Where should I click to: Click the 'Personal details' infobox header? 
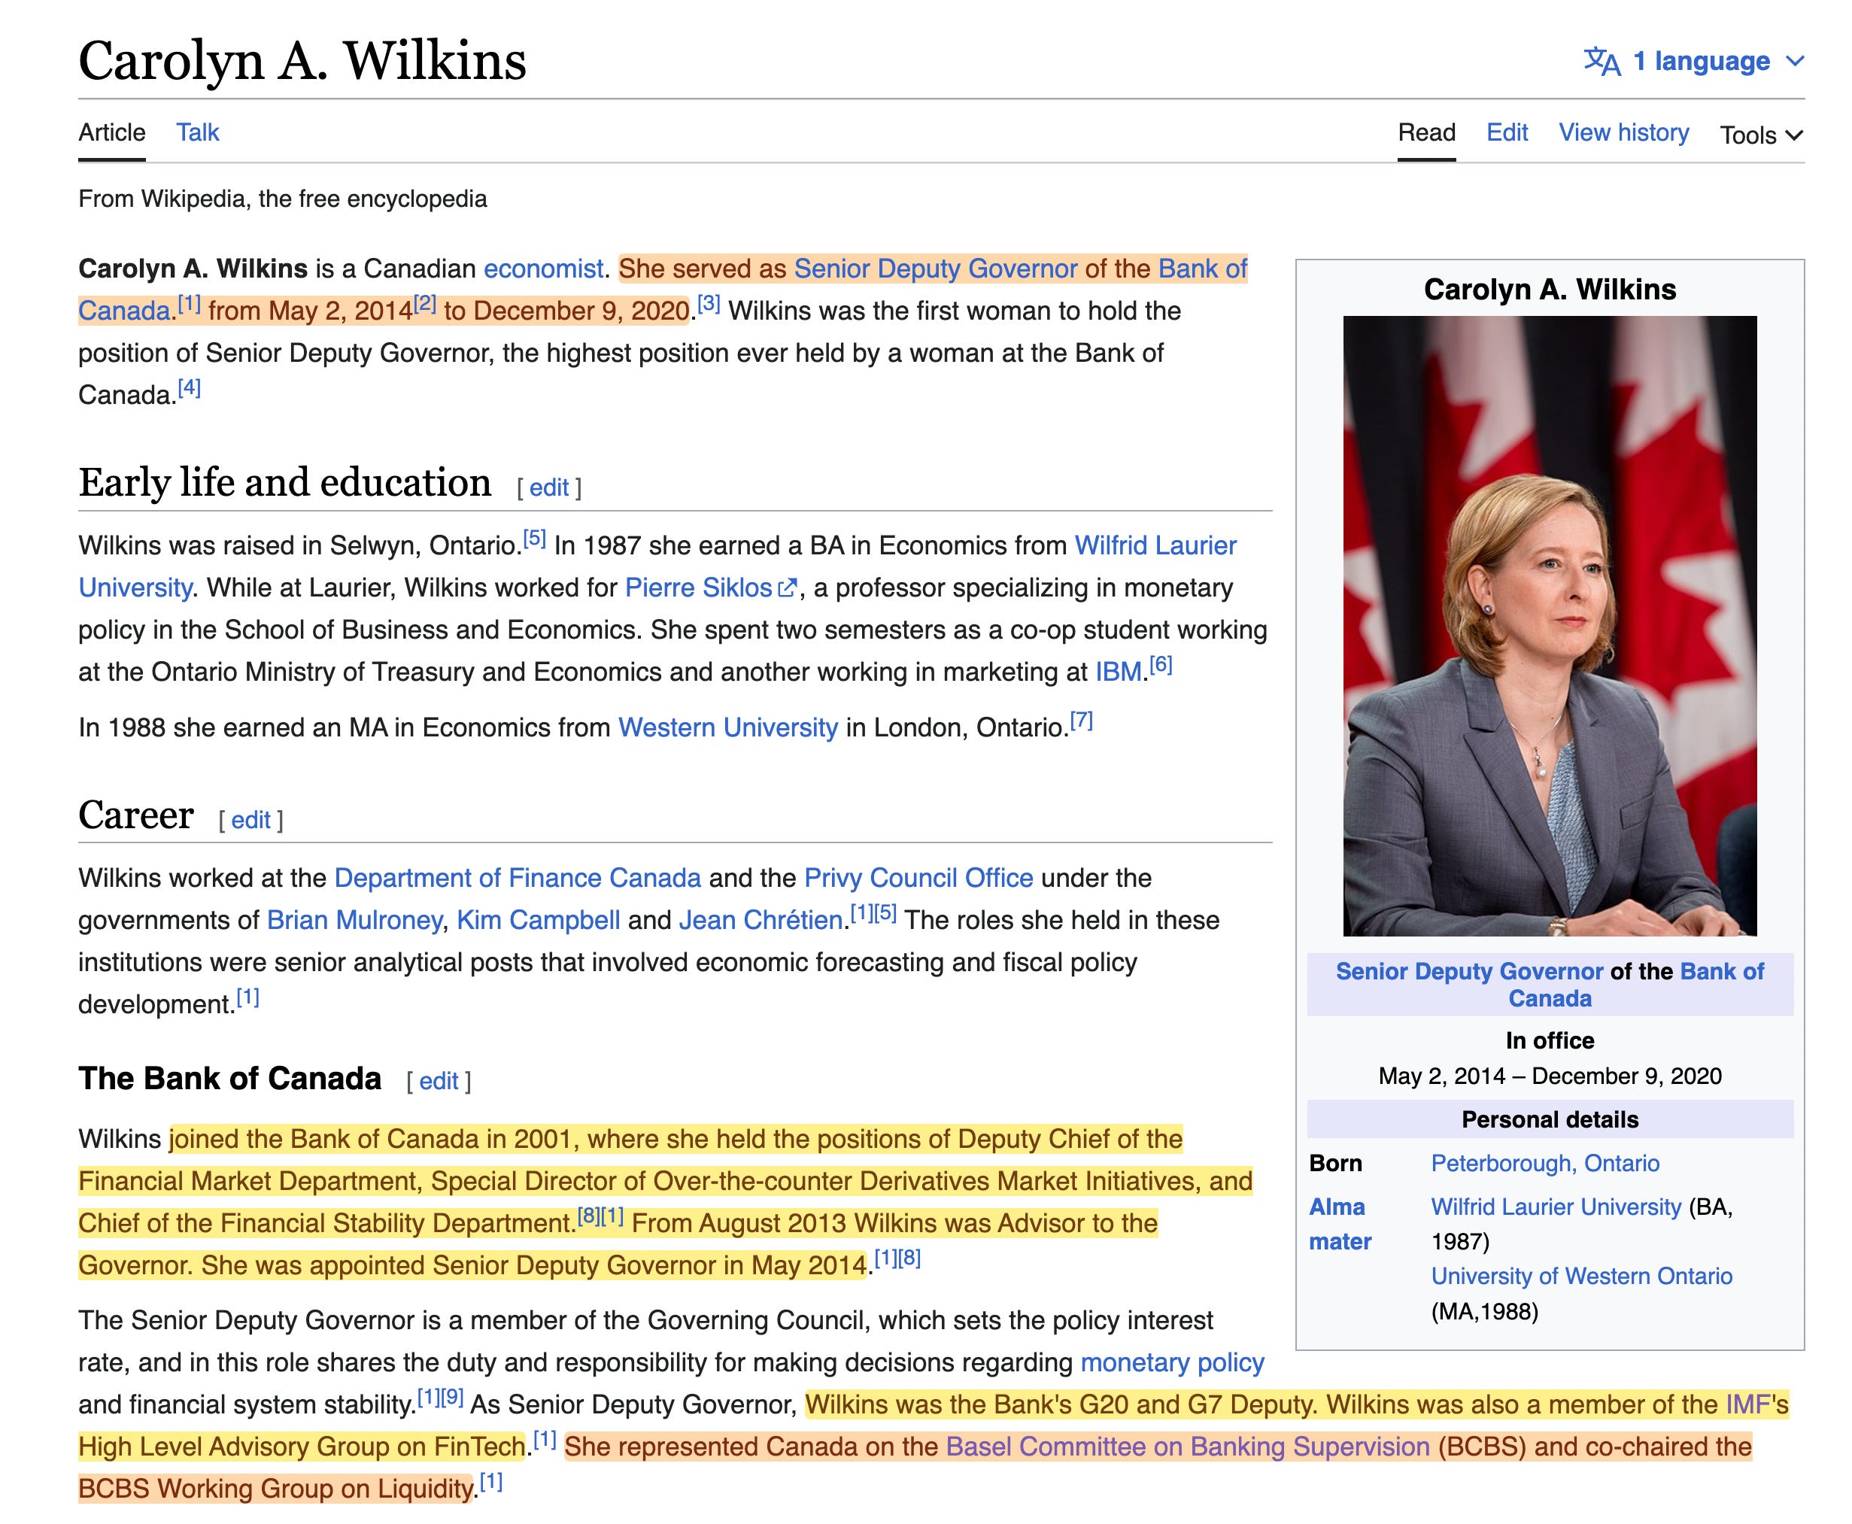point(1550,1119)
